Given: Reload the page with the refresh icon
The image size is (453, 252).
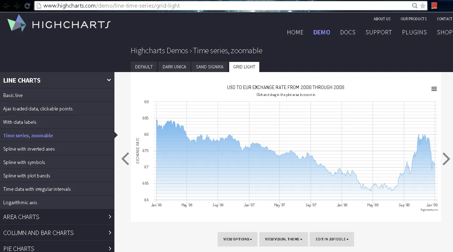Looking at the screenshot, I should tap(27, 6).
